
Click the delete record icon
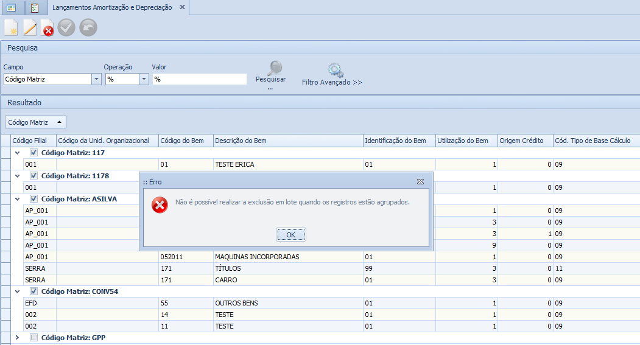[47, 27]
